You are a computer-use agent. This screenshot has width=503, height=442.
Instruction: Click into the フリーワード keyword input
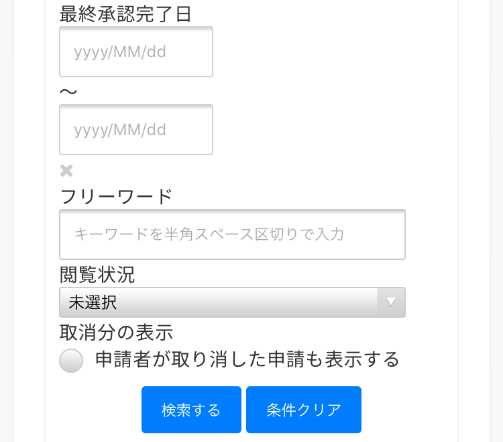pos(232,234)
